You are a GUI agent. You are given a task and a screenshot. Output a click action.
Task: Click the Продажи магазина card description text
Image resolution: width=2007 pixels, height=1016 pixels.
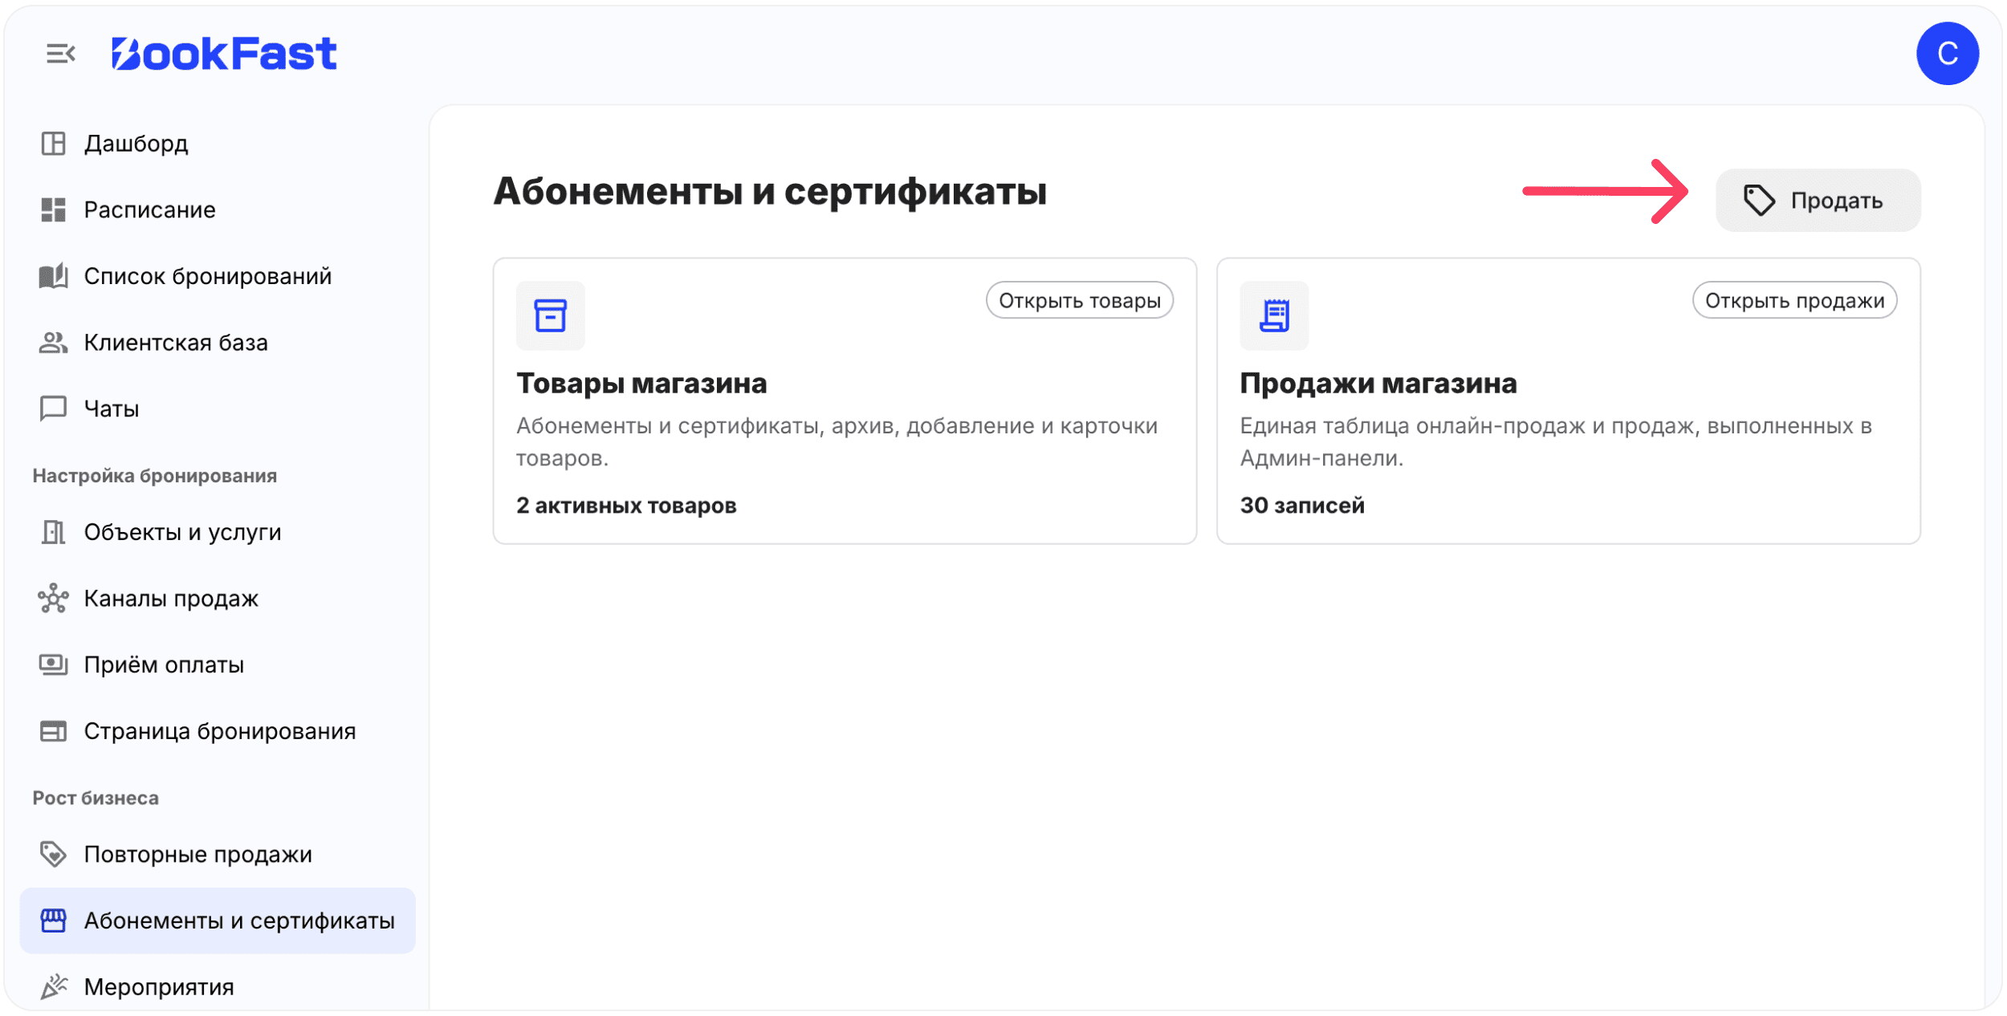(1555, 441)
